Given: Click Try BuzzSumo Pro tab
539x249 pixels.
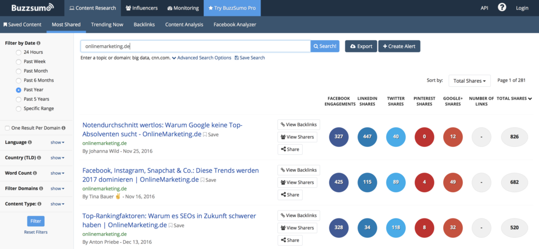Looking at the screenshot, I should (232, 8).
